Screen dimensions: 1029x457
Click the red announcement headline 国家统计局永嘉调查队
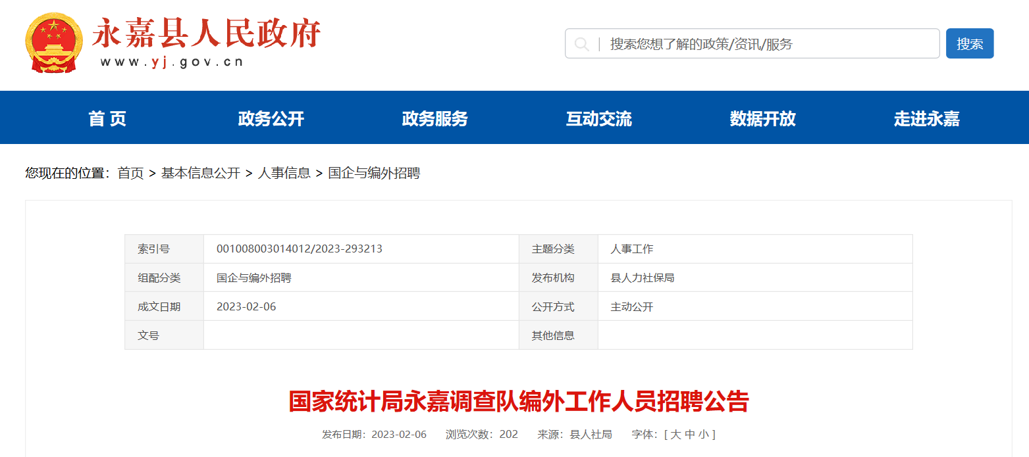519,401
